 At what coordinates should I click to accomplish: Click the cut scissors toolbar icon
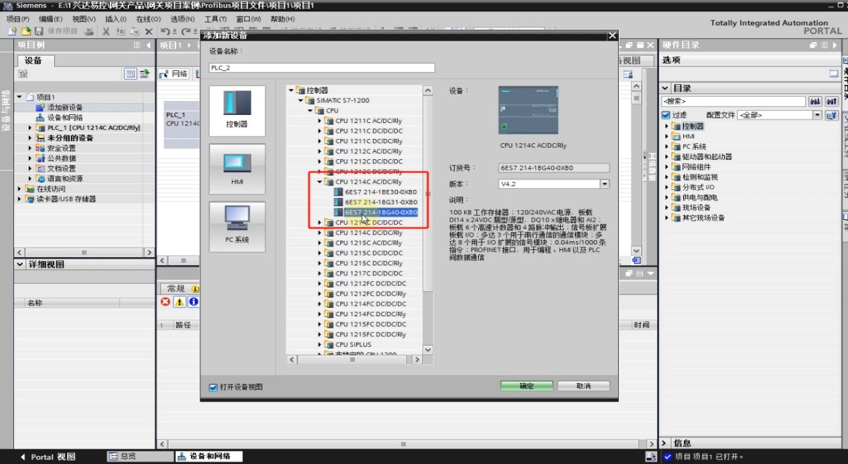tap(106, 31)
